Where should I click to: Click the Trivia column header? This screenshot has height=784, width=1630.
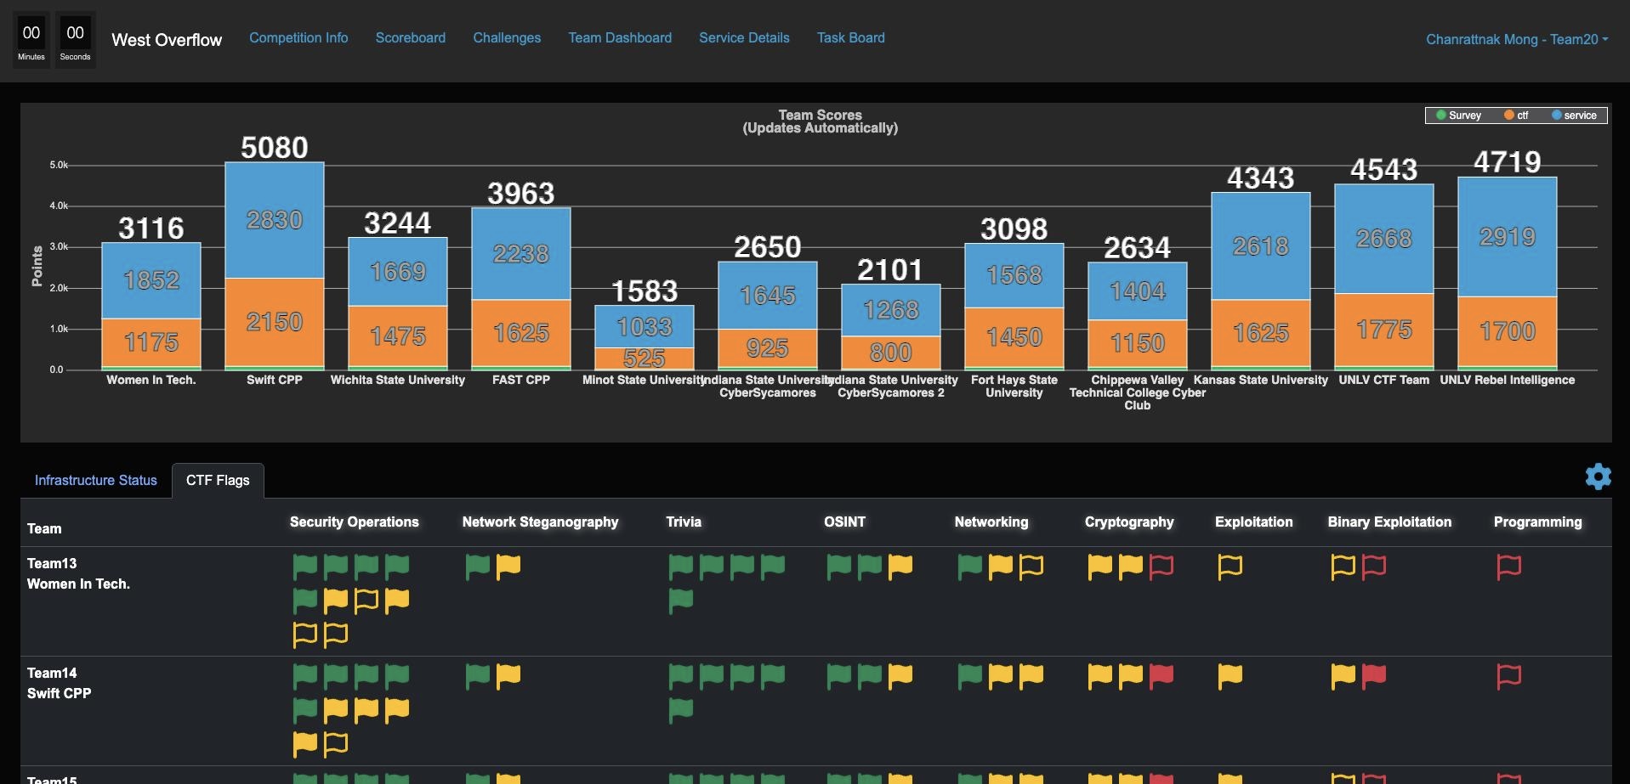coord(684,522)
